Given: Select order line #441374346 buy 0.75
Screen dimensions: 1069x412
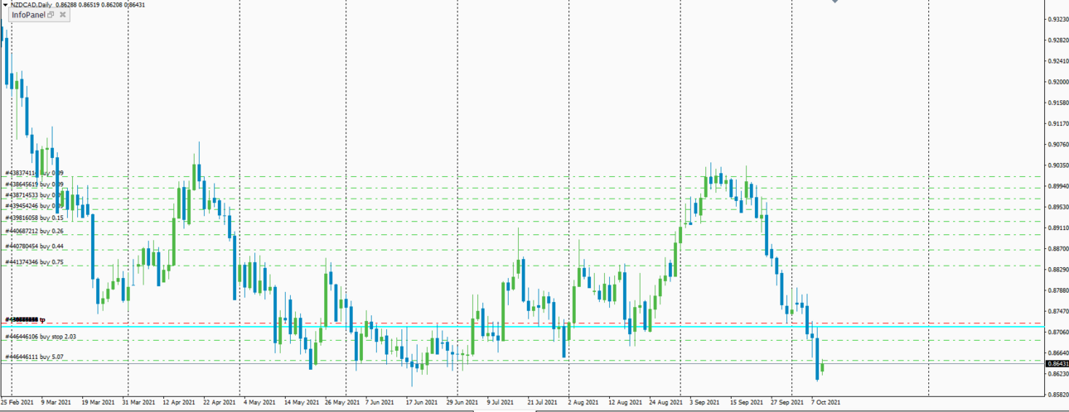Looking at the screenshot, I should 34,262.
